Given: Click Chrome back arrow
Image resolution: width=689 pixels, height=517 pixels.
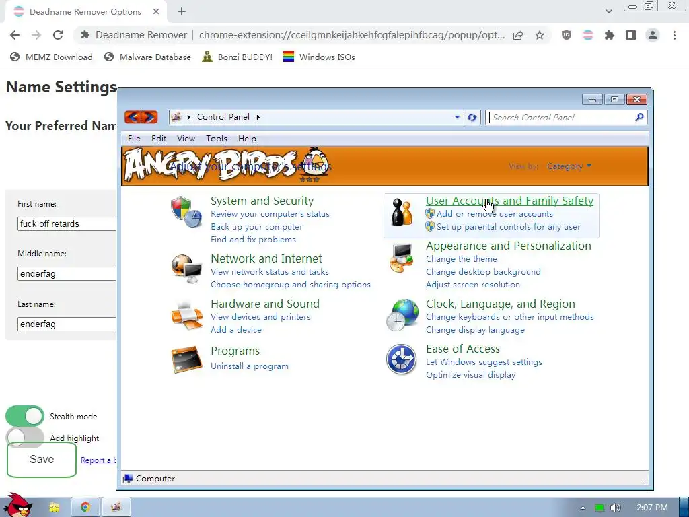Looking at the screenshot, I should pyautogui.click(x=15, y=35).
